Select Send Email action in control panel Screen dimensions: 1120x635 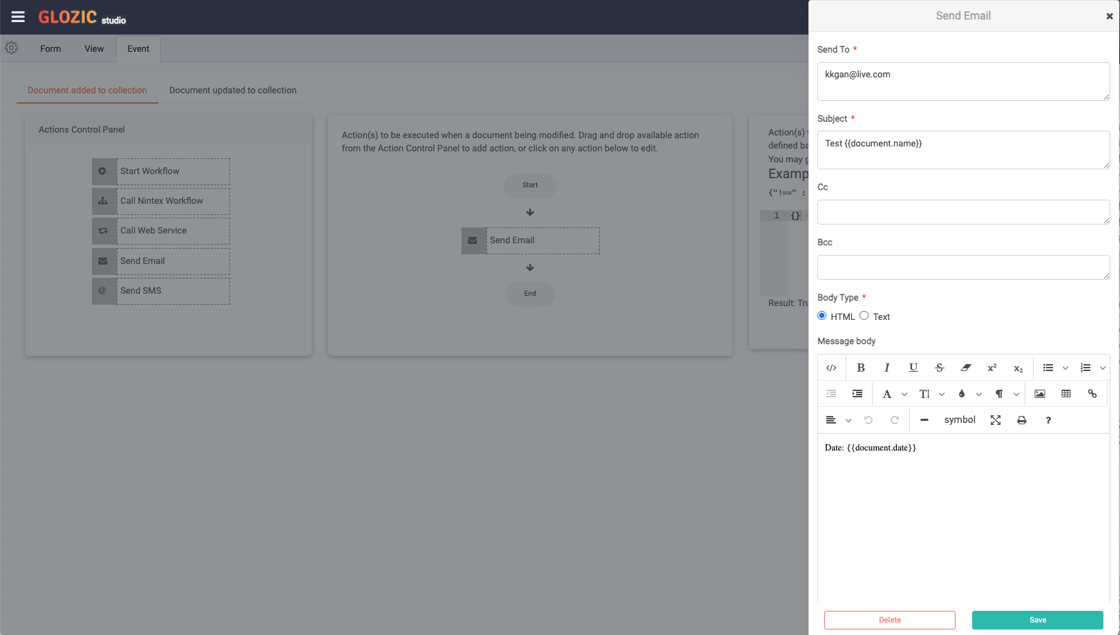tap(161, 261)
